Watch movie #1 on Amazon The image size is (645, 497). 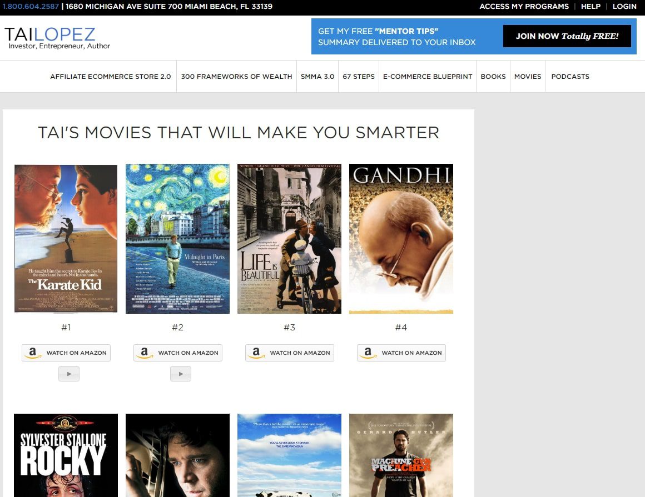(66, 353)
